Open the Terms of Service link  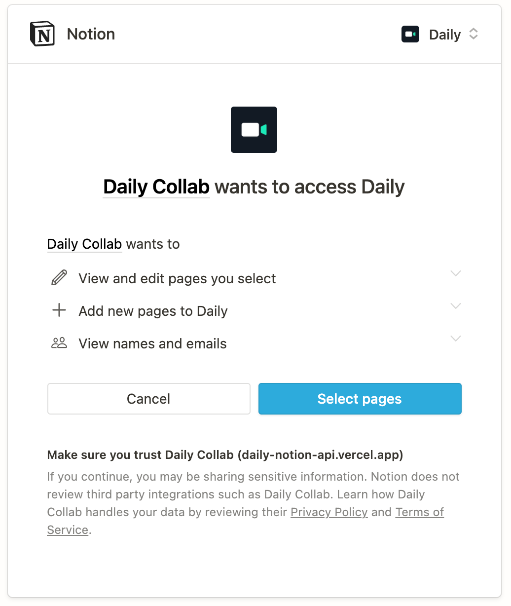click(420, 512)
